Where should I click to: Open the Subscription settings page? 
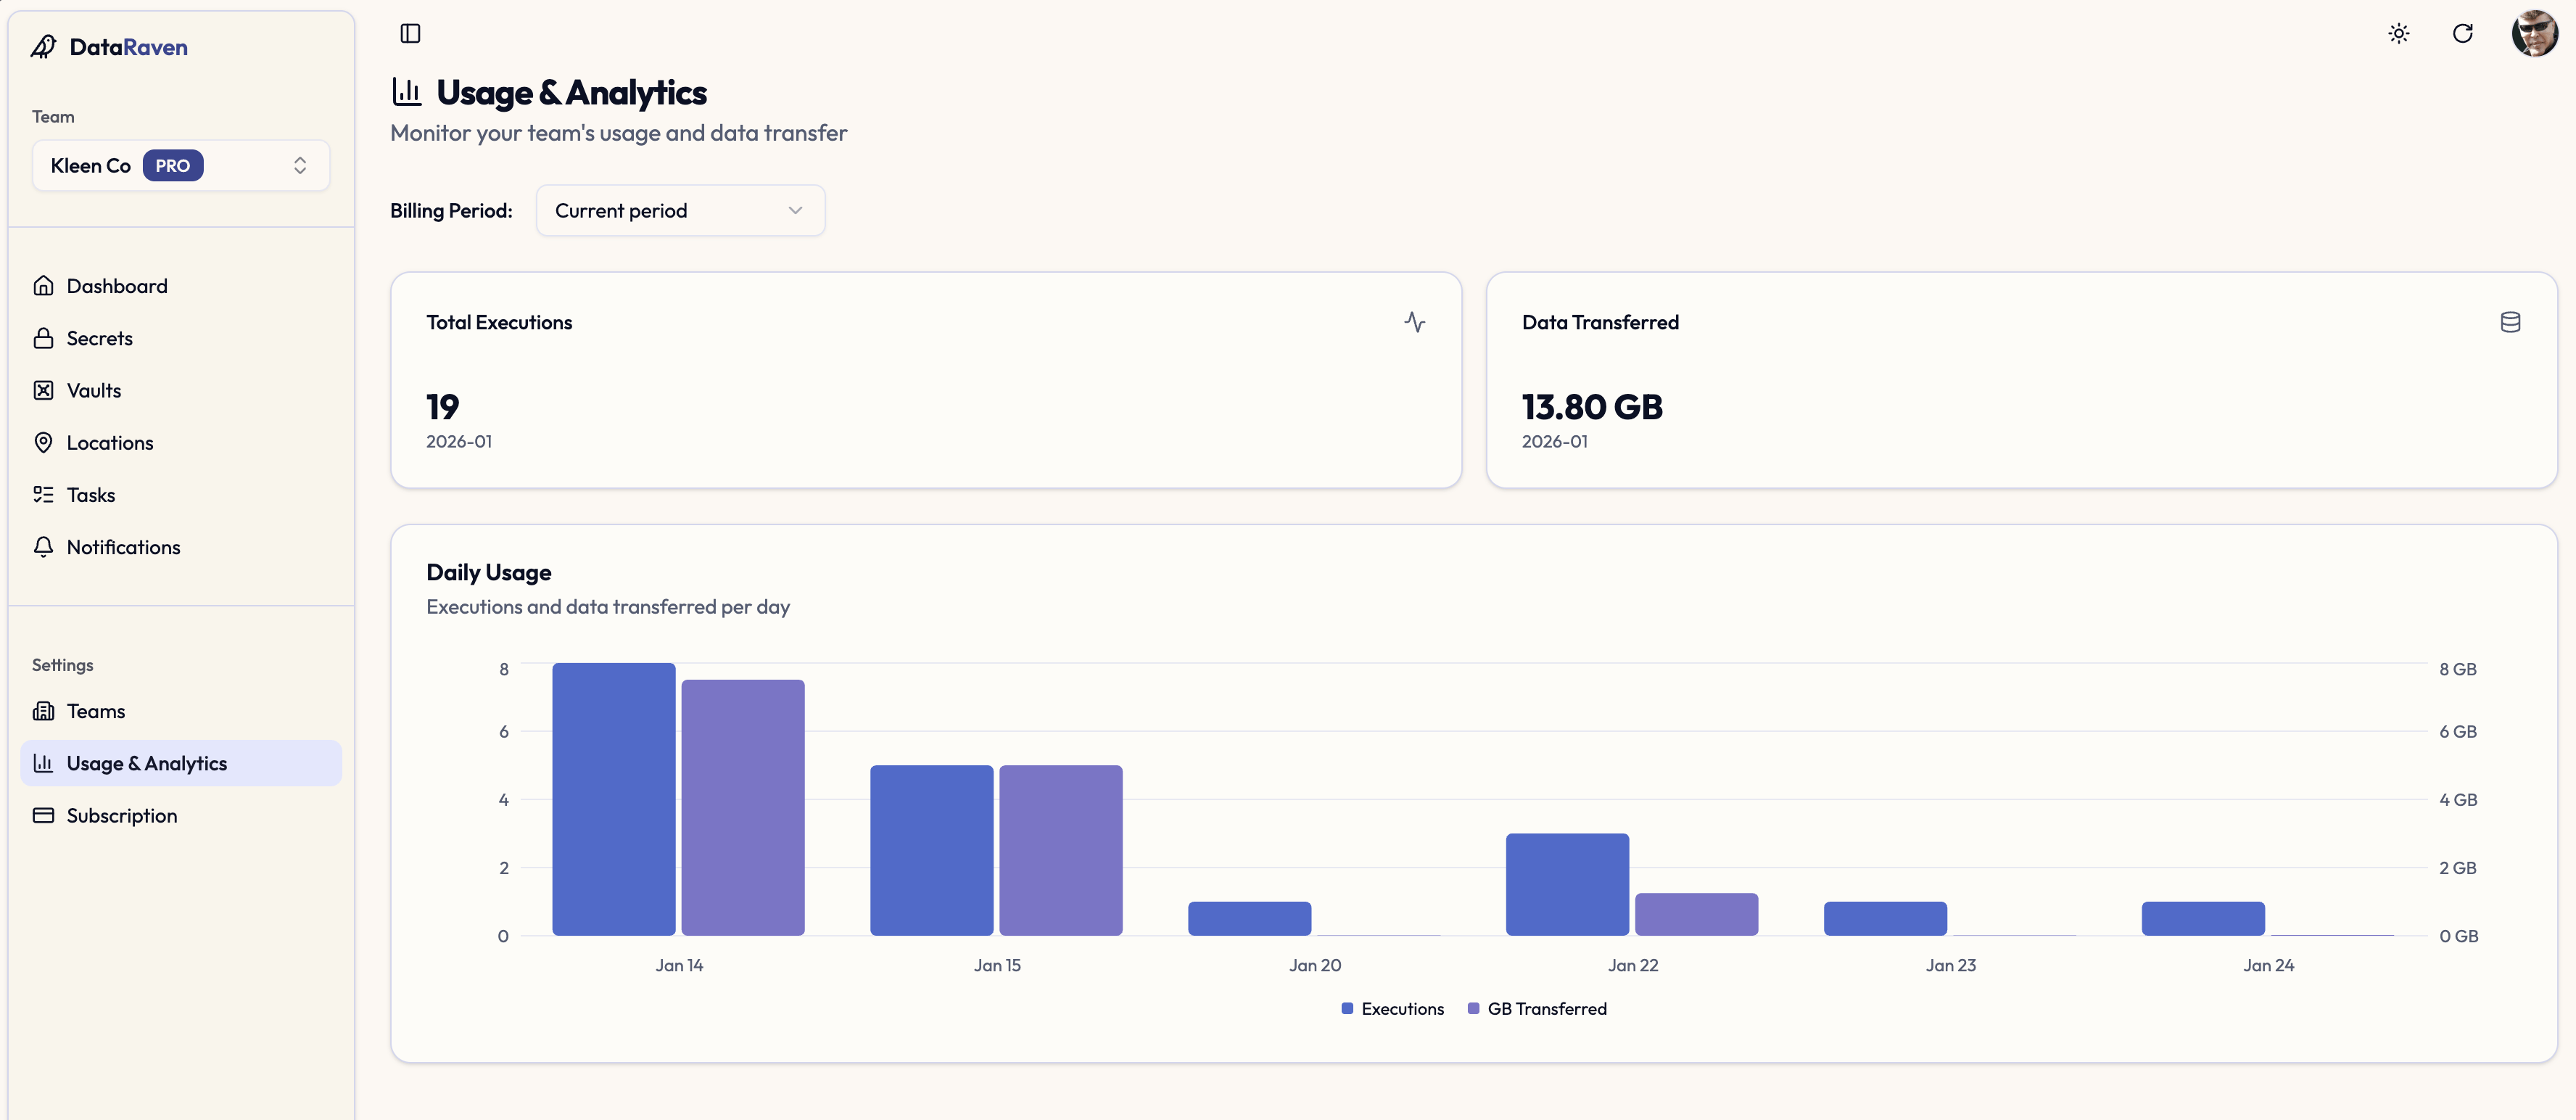point(122,815)
